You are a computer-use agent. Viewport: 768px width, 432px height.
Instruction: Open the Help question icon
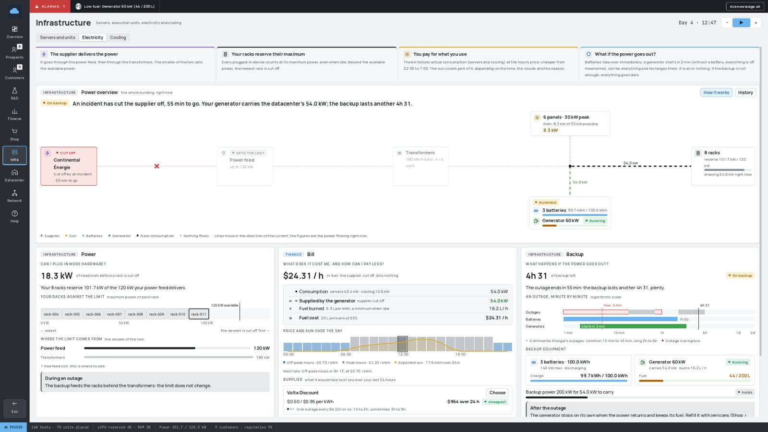14,216
